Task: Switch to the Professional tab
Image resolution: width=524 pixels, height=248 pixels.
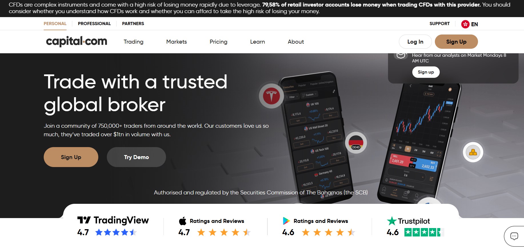Action: tap(94, 23)
